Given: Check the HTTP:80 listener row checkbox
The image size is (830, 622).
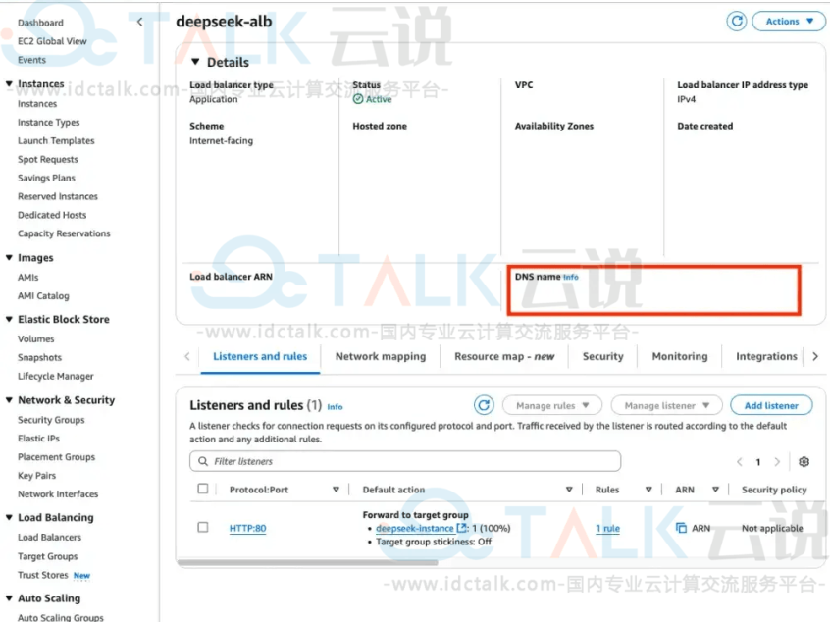Looking at the screenshot, I should click(x=203, y=527).
